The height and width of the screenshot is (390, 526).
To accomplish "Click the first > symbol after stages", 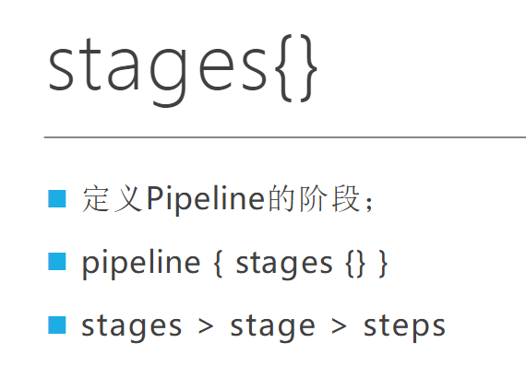I will coord(206,326).
